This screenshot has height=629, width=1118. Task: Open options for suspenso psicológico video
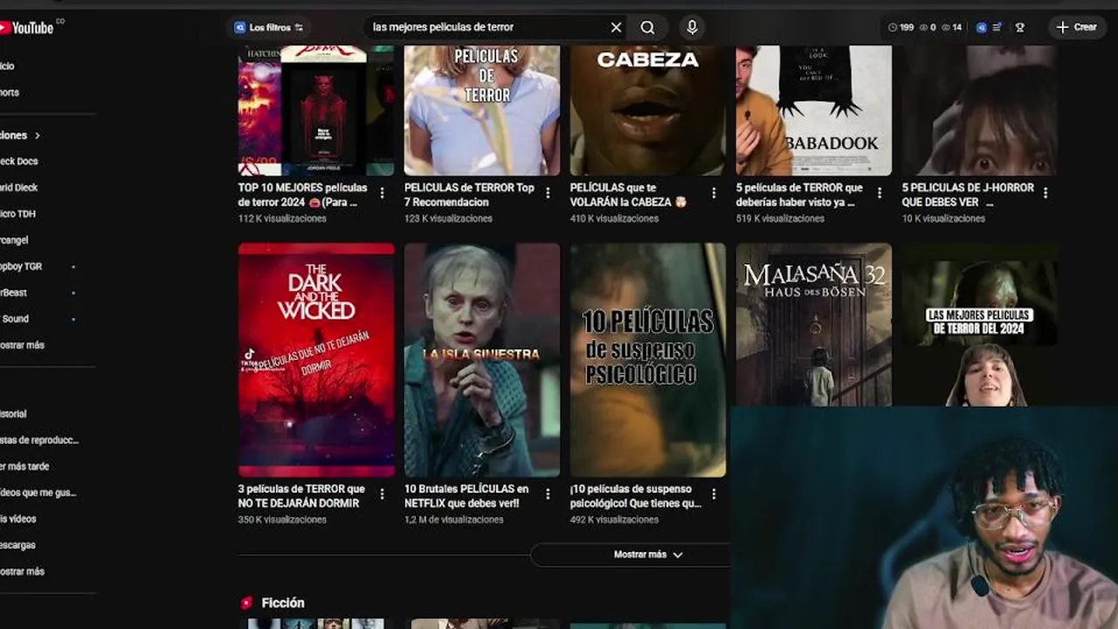[x=714, y=494]
